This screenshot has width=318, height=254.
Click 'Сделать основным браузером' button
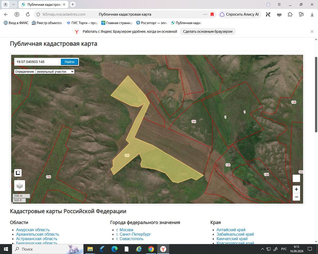(208, 31)
